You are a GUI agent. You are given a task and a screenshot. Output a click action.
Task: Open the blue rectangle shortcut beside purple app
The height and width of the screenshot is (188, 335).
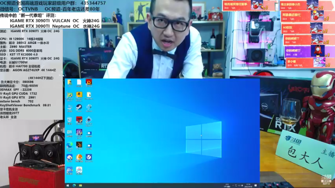(x=89, y=134)
